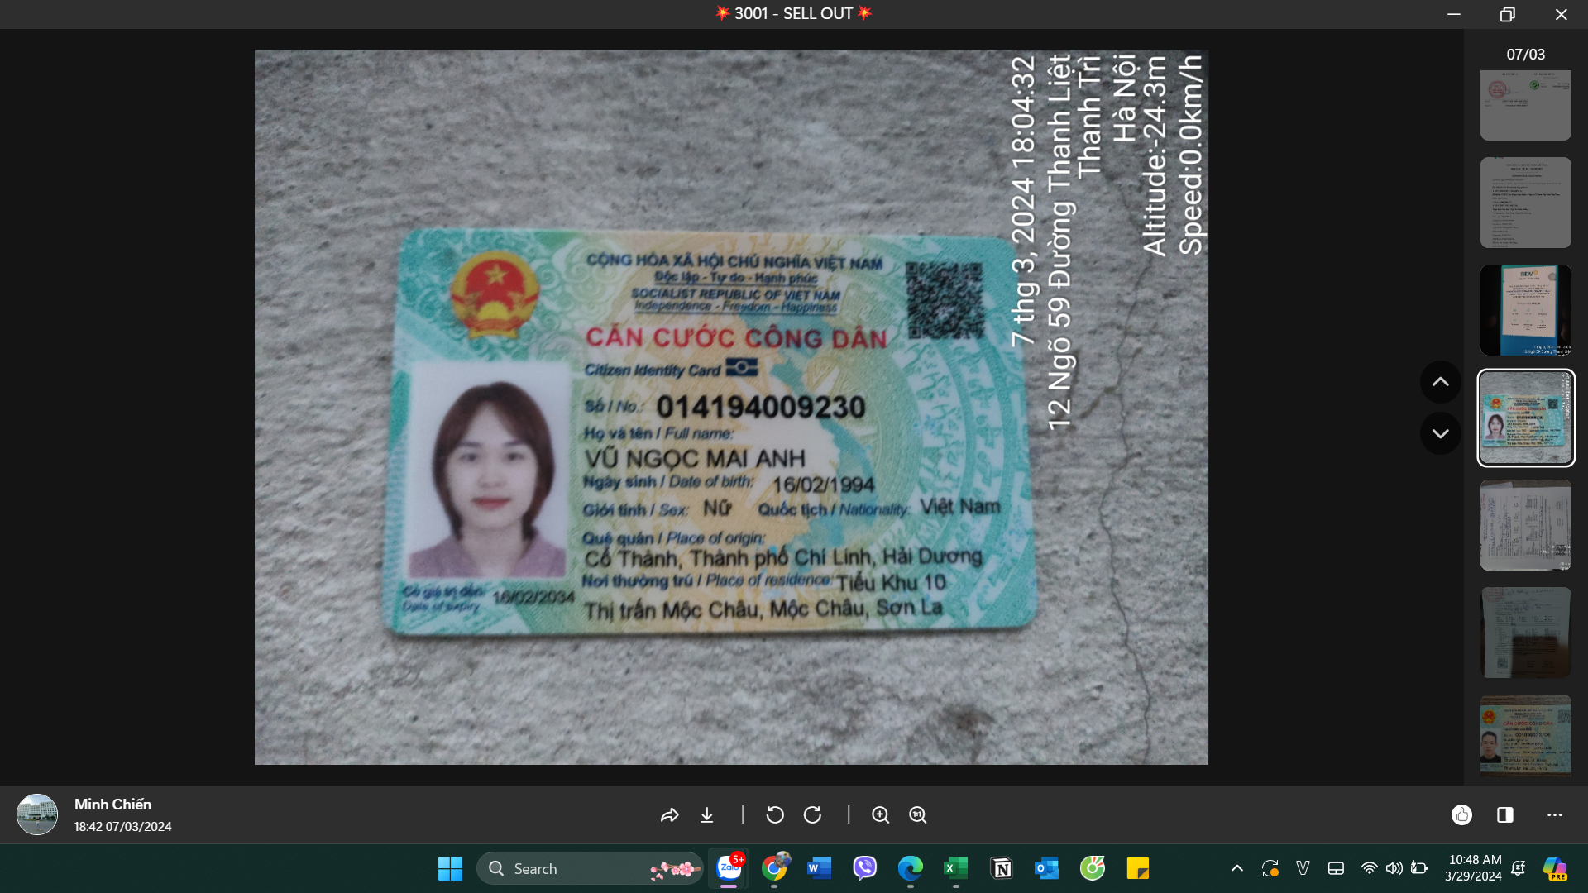Download the image with the save icon
The width and height of the screenshot is (1588, 893).
(707, 815)
